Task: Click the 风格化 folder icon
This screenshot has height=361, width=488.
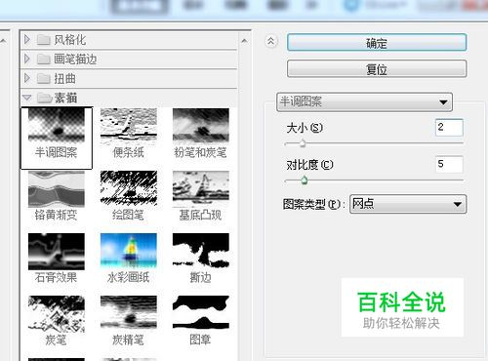Action: point(44,40)
